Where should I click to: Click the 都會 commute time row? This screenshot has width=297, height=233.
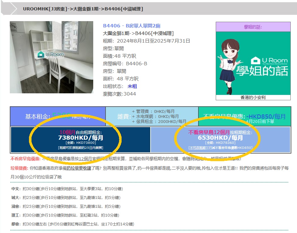pos(73,224)
